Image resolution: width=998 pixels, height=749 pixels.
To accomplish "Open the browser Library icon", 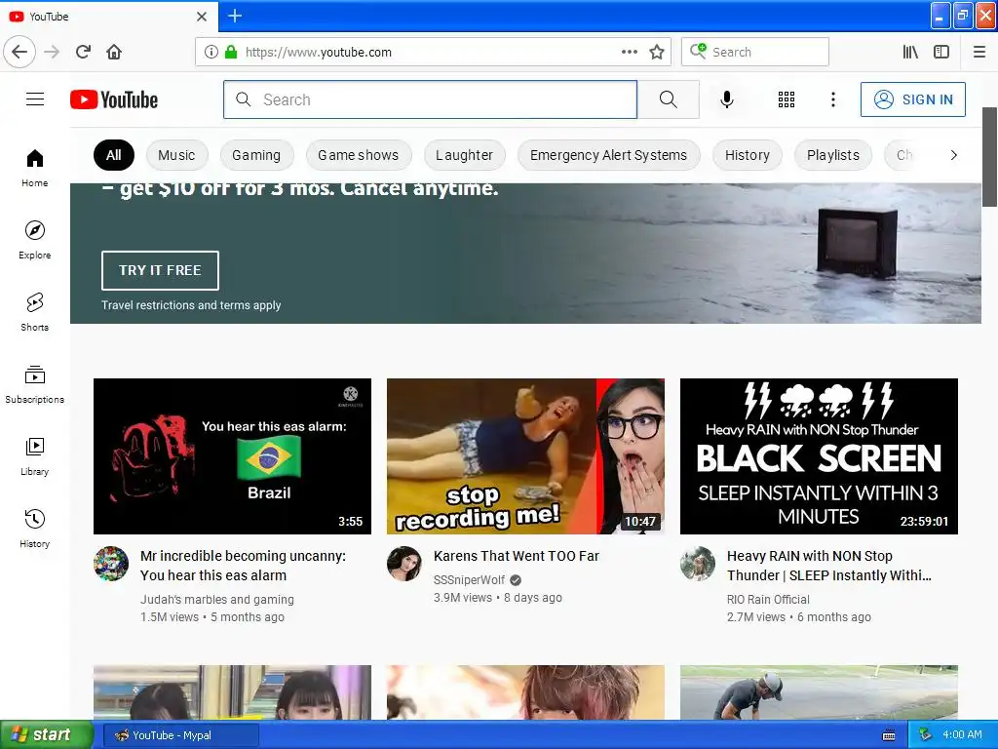I will click(x=910, y=52).
